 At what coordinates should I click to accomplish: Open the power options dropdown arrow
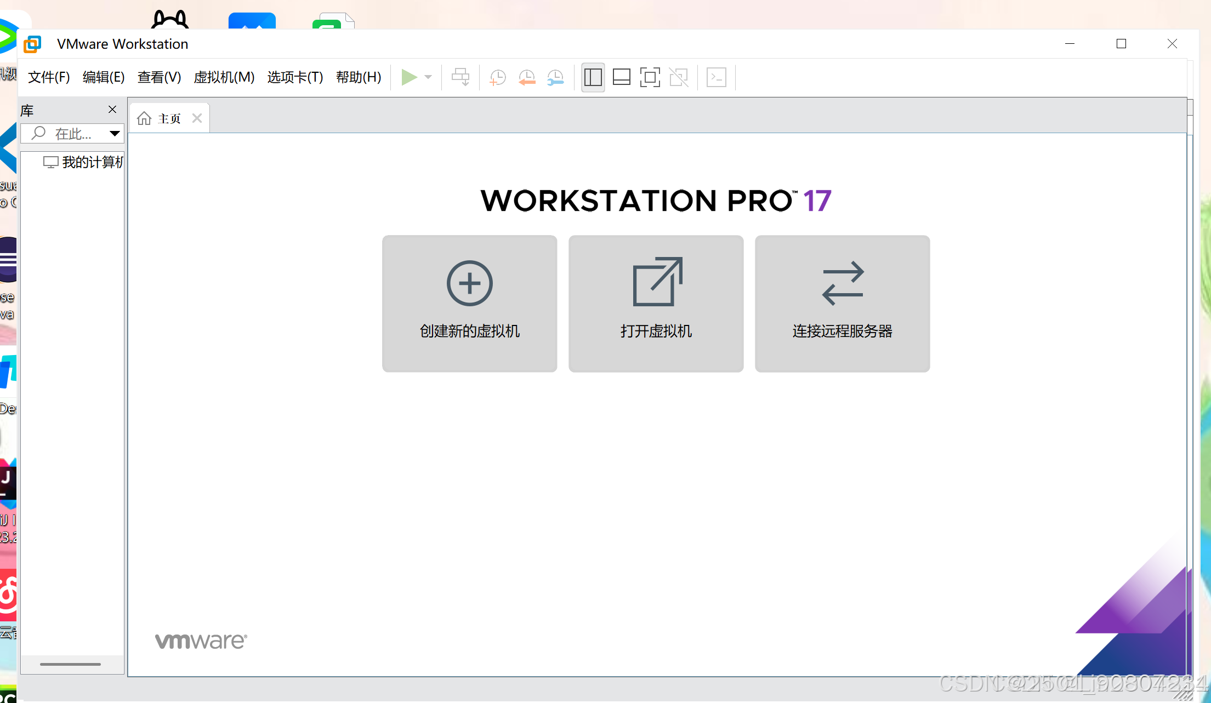(428, 77)
